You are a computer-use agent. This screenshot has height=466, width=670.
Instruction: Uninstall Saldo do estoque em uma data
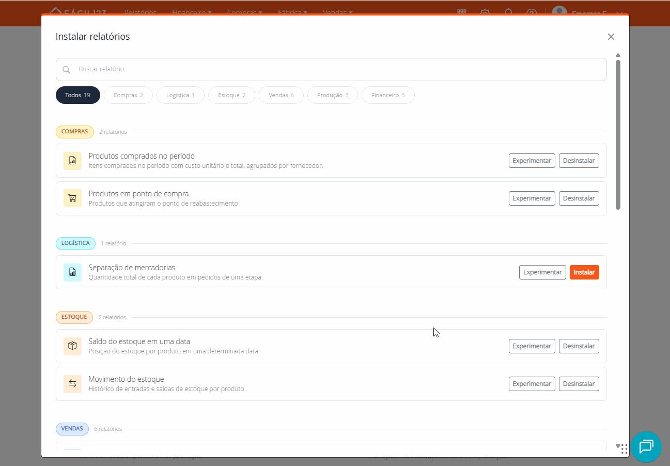coord(579,346)
